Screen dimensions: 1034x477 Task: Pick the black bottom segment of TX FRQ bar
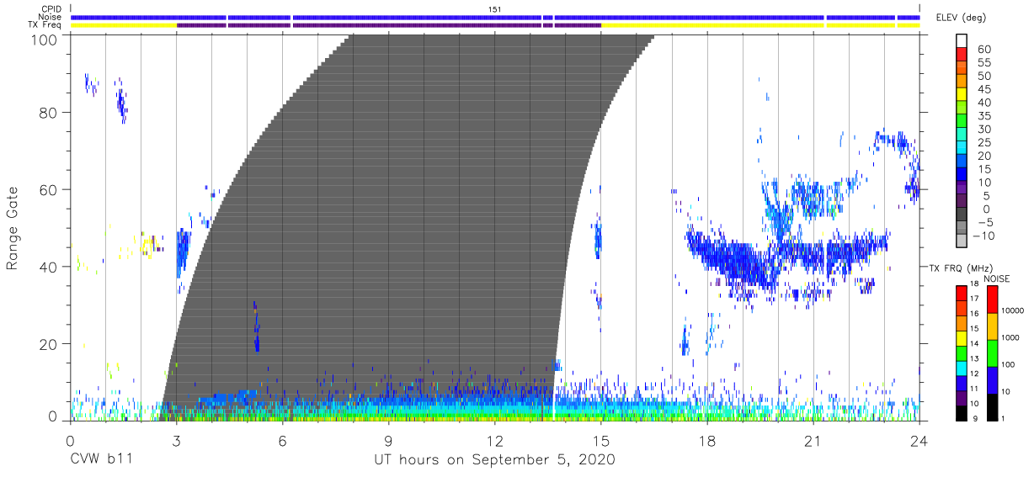click(962, 413)
